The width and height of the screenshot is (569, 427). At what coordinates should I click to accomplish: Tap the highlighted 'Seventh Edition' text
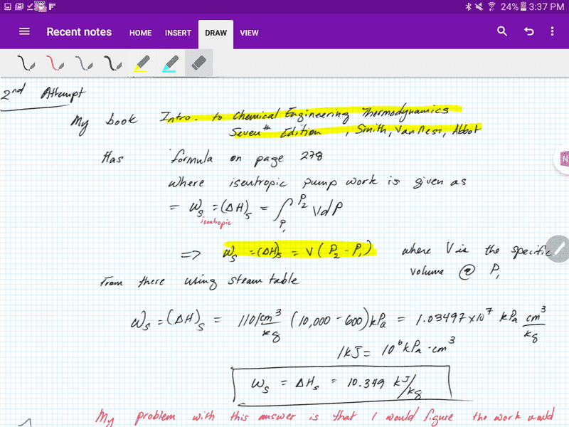(x=275, y=131)
